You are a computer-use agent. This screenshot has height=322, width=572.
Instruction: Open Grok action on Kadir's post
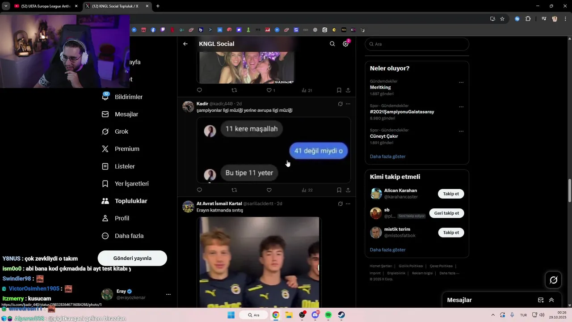[340, 104]
